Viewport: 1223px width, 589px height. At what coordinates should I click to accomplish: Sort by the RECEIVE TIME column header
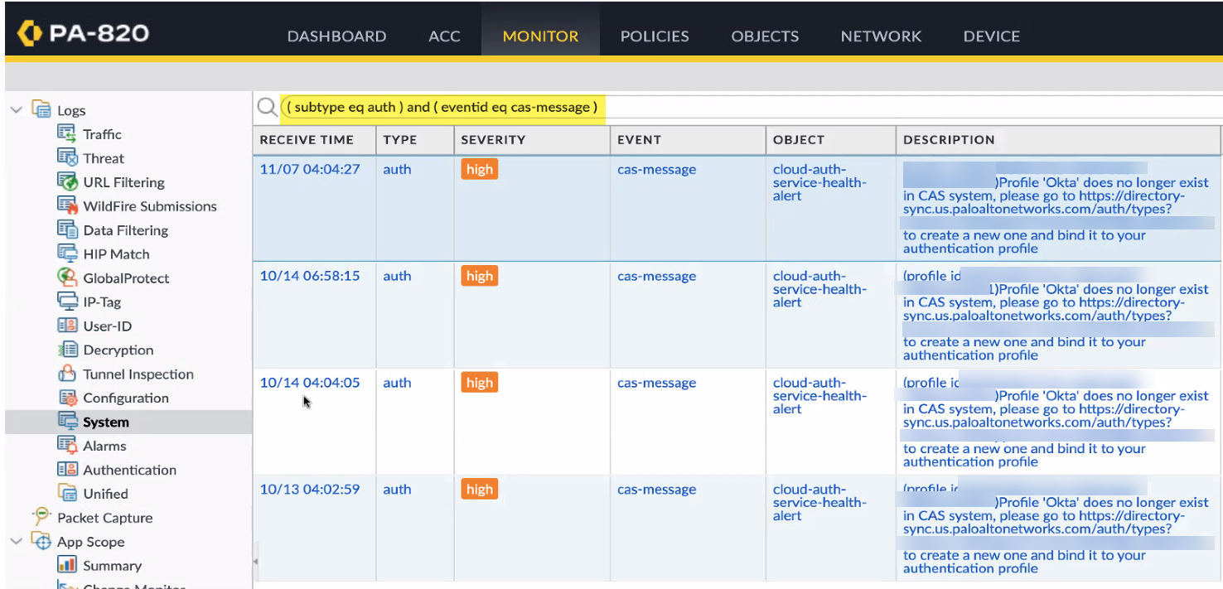click(307, 140)
